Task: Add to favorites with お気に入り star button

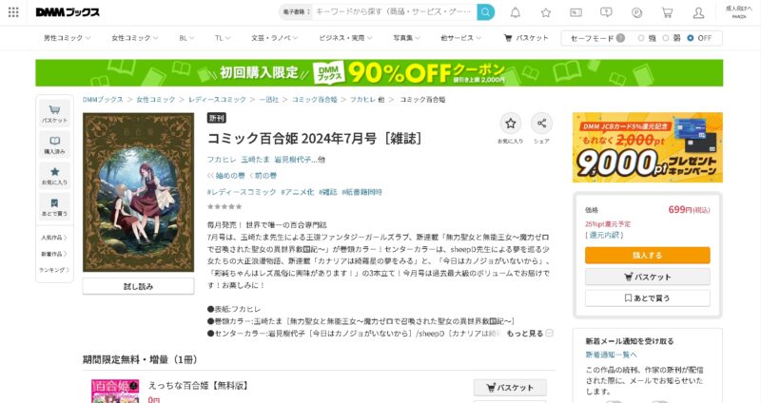Action: (x=511, y=124)
